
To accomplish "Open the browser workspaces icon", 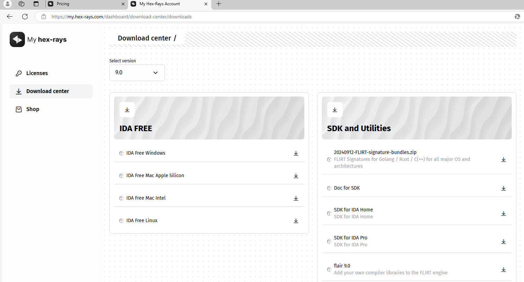I will pos(21,4).
